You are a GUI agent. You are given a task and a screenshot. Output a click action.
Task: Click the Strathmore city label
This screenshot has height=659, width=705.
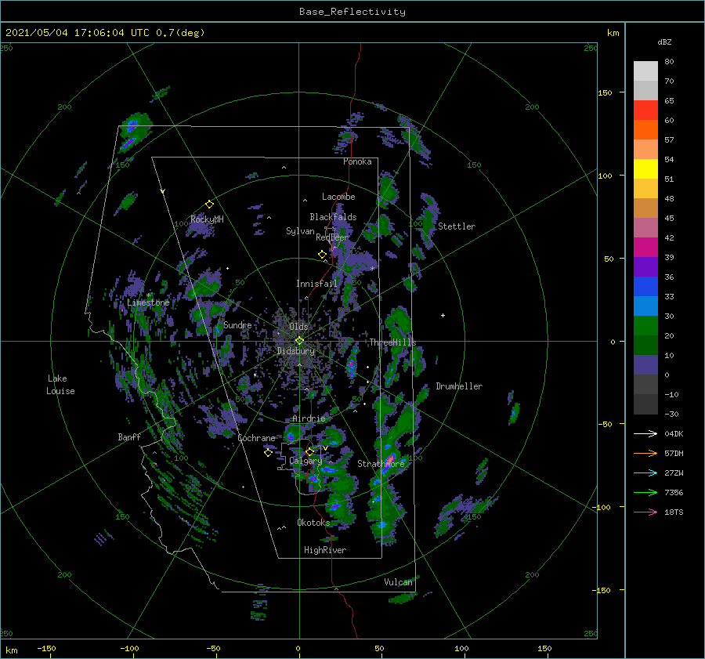(x=381, y=464)
